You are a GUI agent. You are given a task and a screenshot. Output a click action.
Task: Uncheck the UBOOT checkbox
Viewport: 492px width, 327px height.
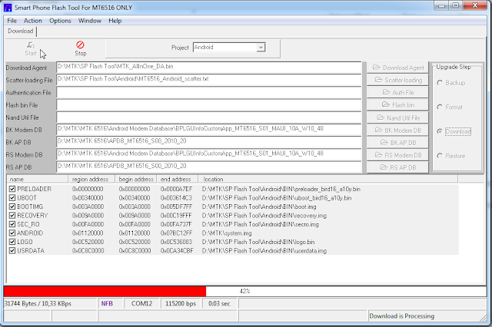tap(12, 197)
